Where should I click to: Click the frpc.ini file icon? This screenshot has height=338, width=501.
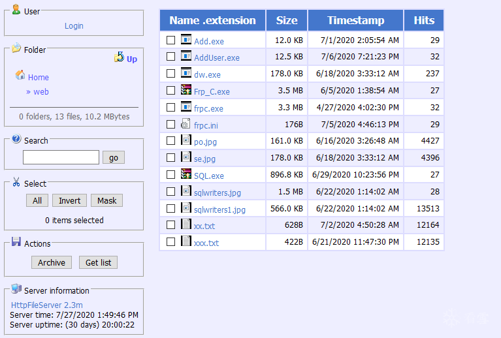tap(186, 123)
